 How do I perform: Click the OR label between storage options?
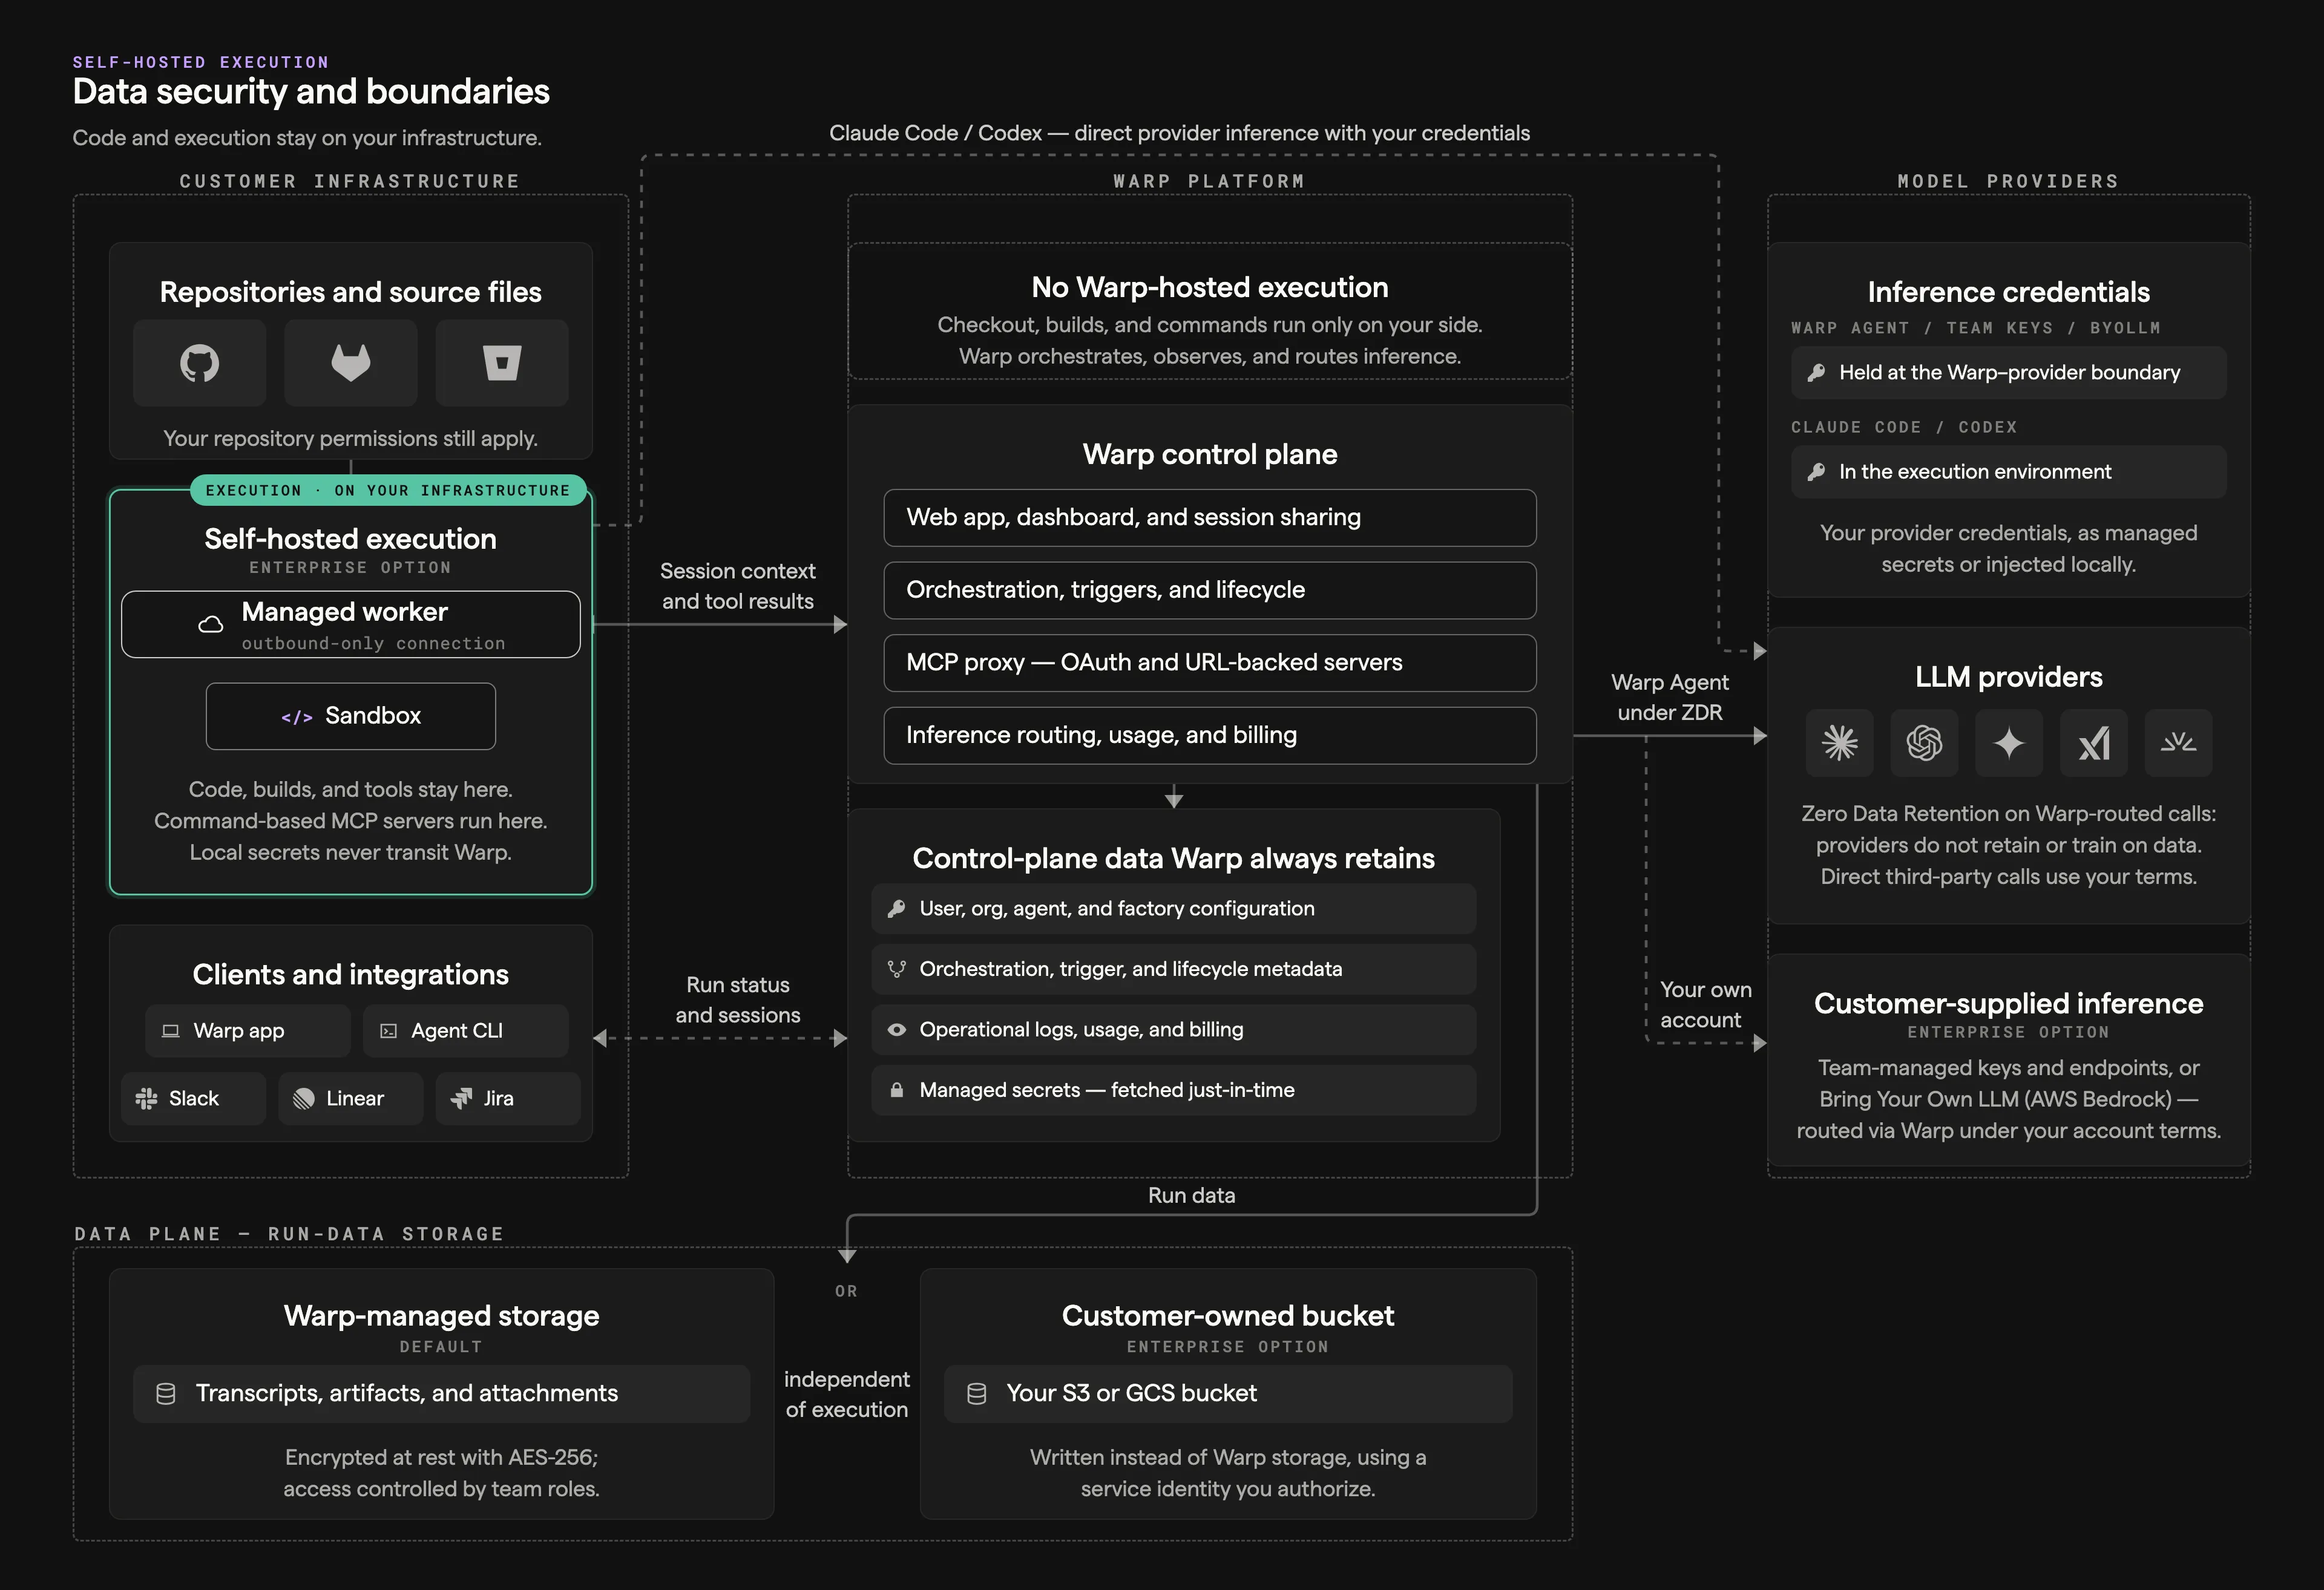click(847, 1292)
